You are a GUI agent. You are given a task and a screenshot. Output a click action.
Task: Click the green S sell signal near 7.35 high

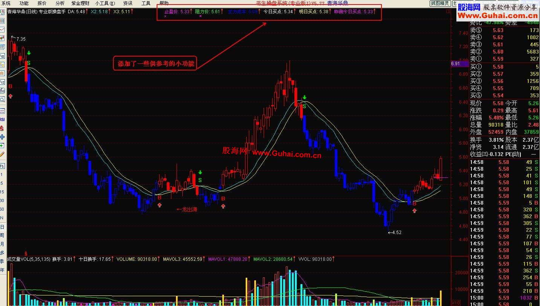pos(29,63)
